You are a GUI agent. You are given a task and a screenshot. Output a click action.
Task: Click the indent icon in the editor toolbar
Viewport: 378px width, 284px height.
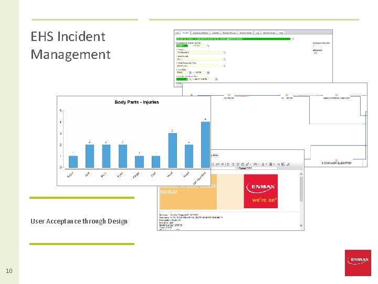click(x=223, y=164)
